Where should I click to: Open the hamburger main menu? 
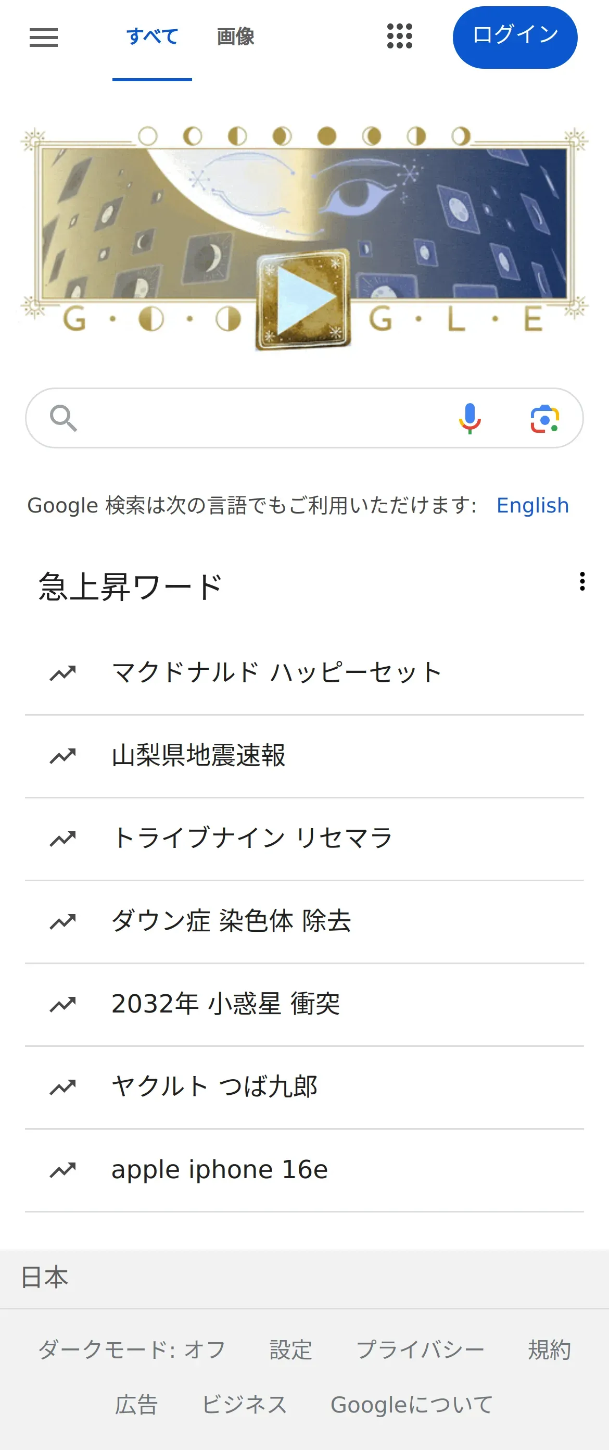pyautogui.click(x=43, y=37)
